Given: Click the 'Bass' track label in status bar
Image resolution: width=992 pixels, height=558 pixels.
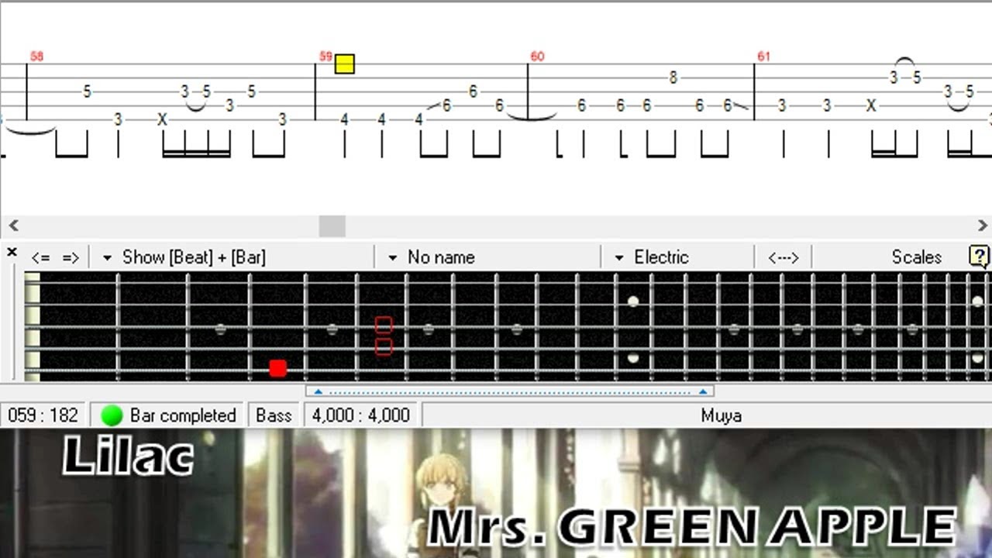Looking at the screenshot, I should pos(274,415).
